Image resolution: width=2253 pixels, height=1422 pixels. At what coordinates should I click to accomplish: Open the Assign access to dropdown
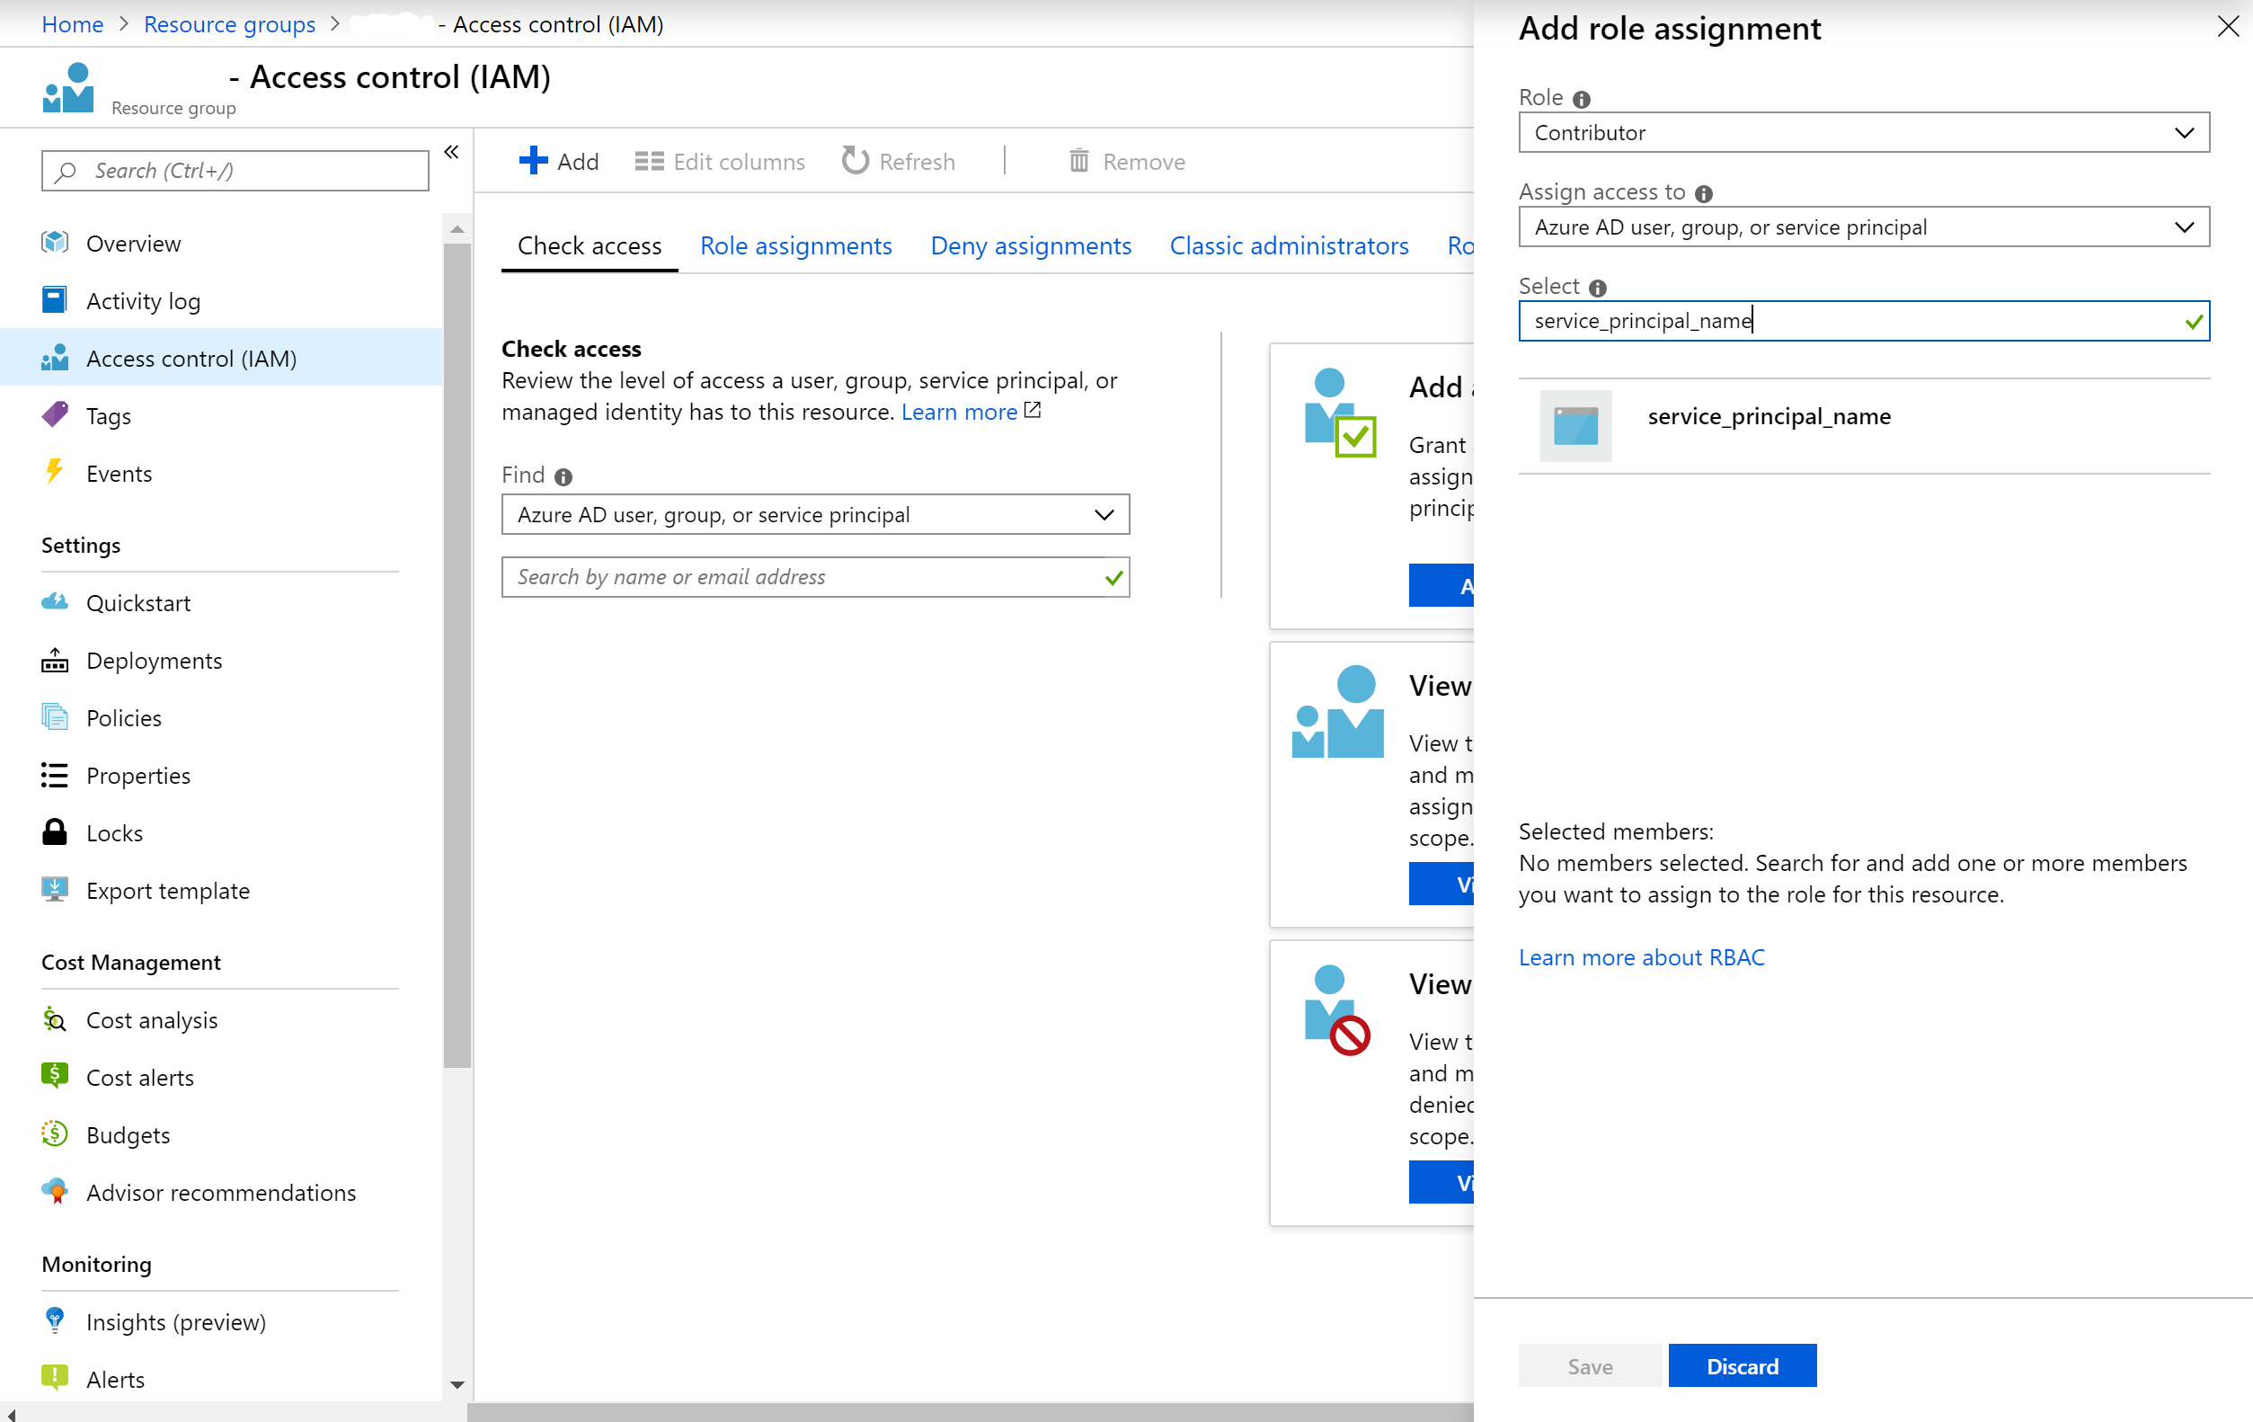click(x=1864, y=227)
